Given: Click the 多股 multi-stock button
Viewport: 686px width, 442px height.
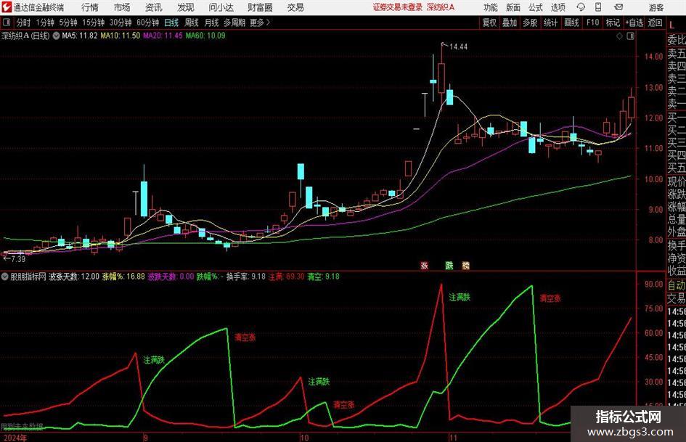Looking at the screenshot, I should (x=530, y=22).
